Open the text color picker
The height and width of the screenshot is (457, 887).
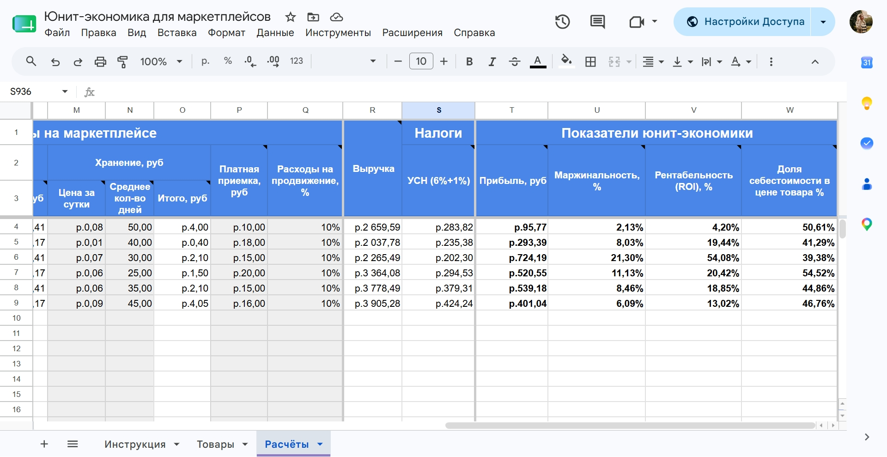pyautogui.click(x=538, y=61)
